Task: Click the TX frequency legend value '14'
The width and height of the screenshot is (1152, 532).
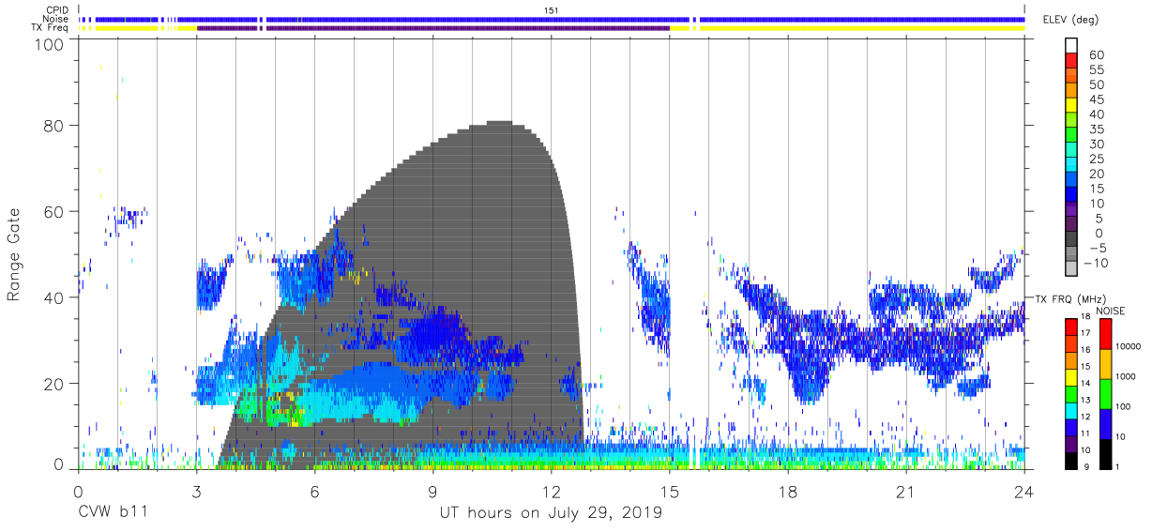Action: coord(1086,383)
